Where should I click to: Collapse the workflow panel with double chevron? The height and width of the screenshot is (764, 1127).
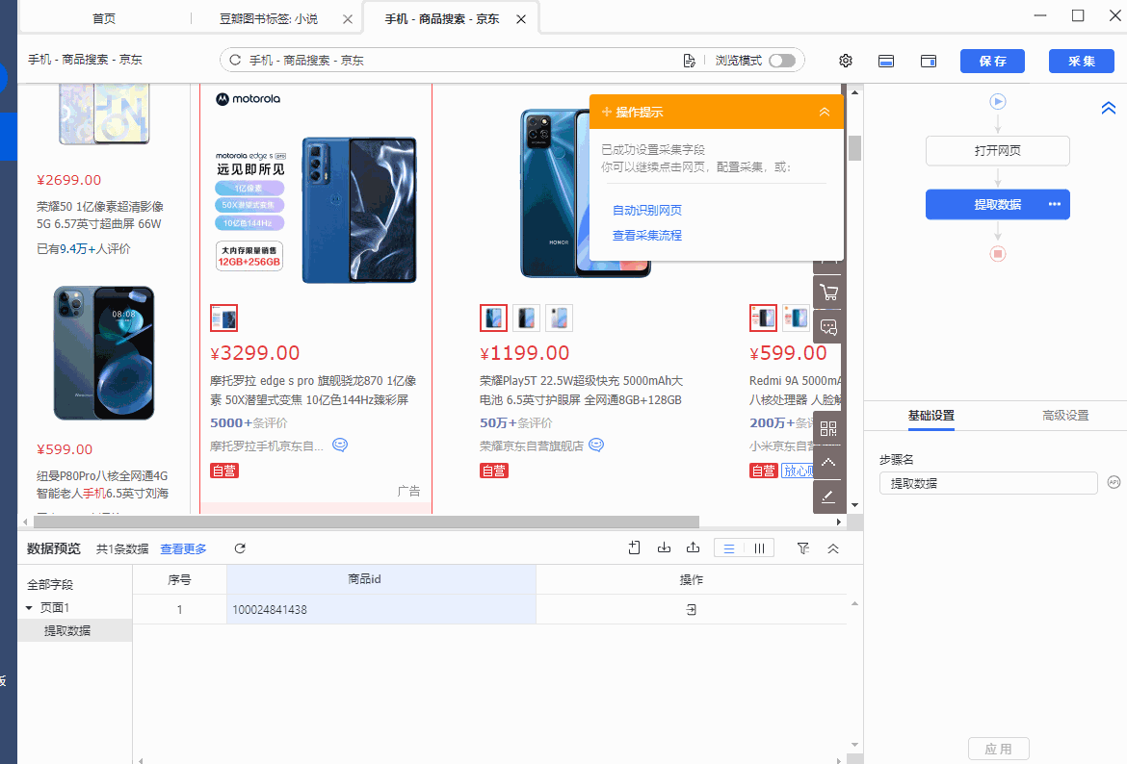coord(1109,109)
